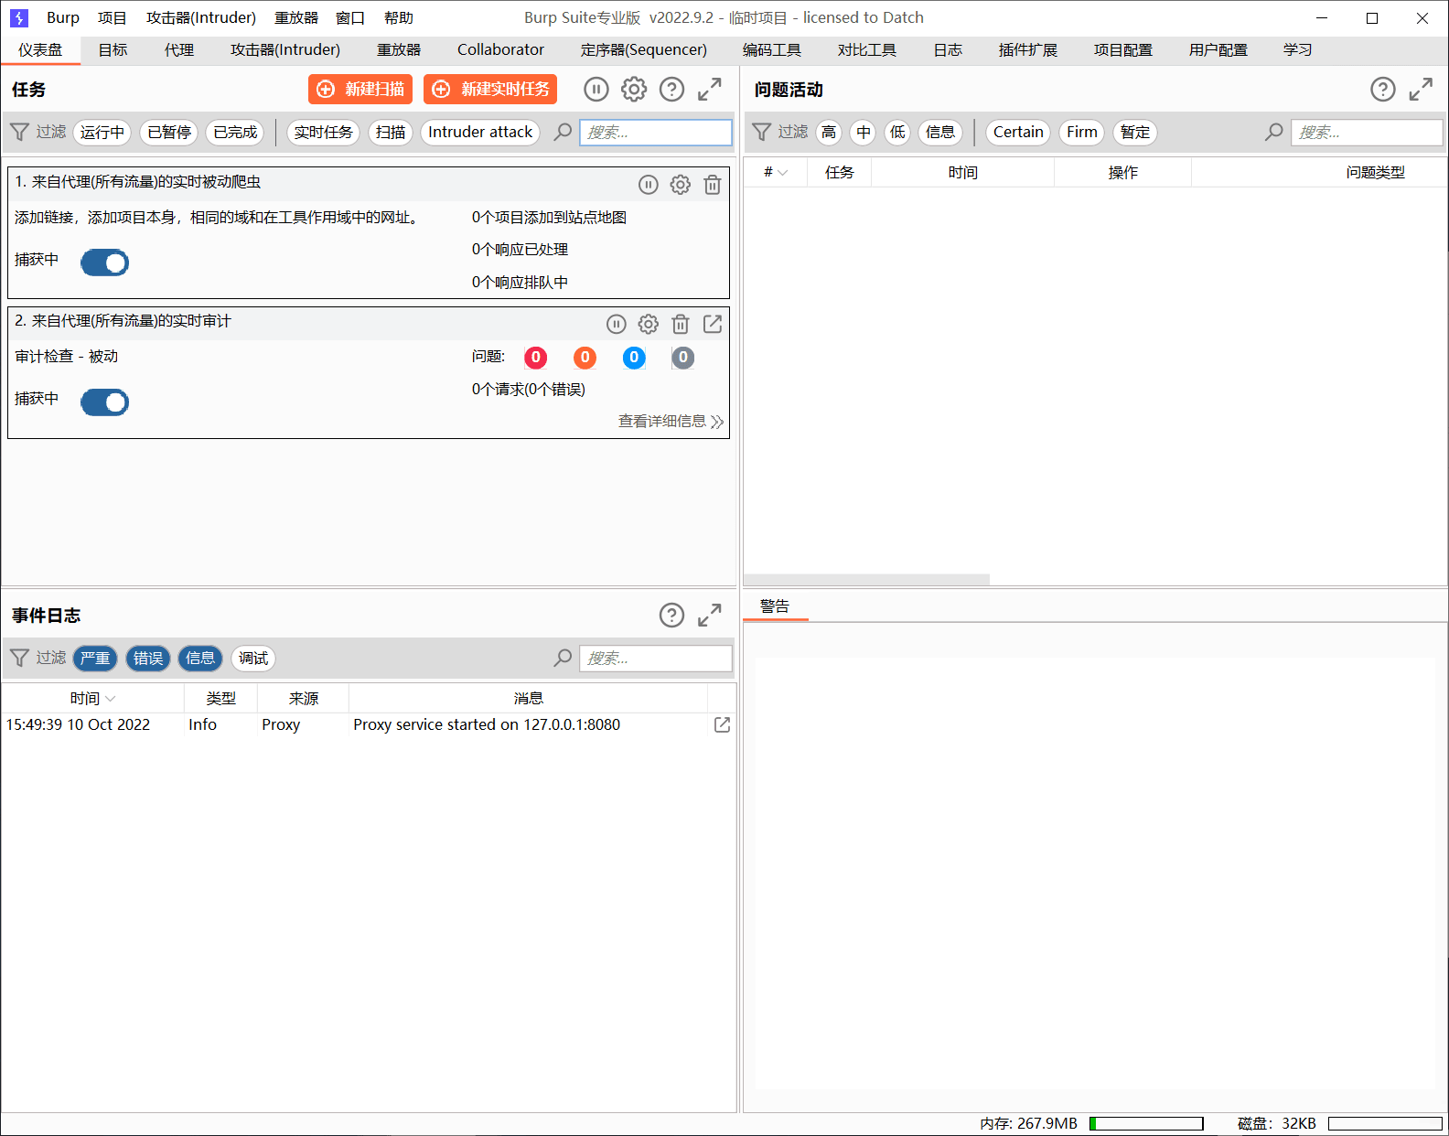This screenshot has width=1449, height=1136.
Task: Expand 查看详细信息 for task 2
Action: pos(671,422)
